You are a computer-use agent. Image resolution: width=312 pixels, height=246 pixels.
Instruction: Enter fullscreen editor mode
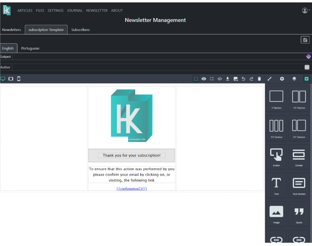tap(212, 79)
